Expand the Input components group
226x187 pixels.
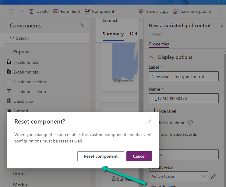tap(9, 174)
